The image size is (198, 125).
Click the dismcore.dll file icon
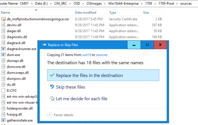tap(3, 66)
